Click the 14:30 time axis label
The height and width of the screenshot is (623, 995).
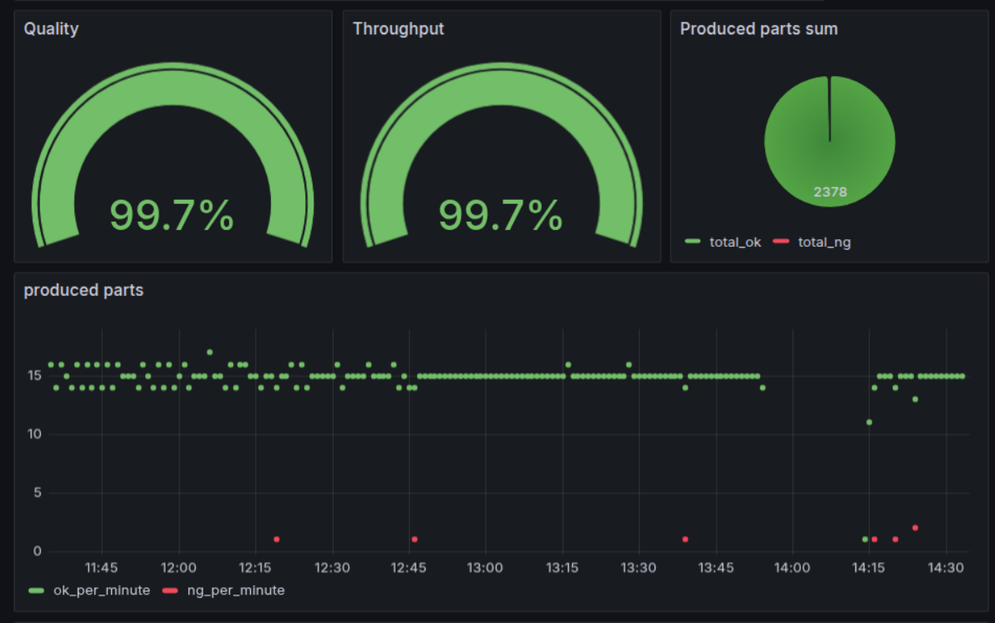click(947, 568)
